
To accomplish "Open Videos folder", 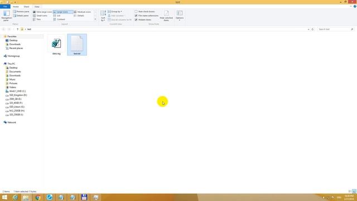I will (12, 87).
